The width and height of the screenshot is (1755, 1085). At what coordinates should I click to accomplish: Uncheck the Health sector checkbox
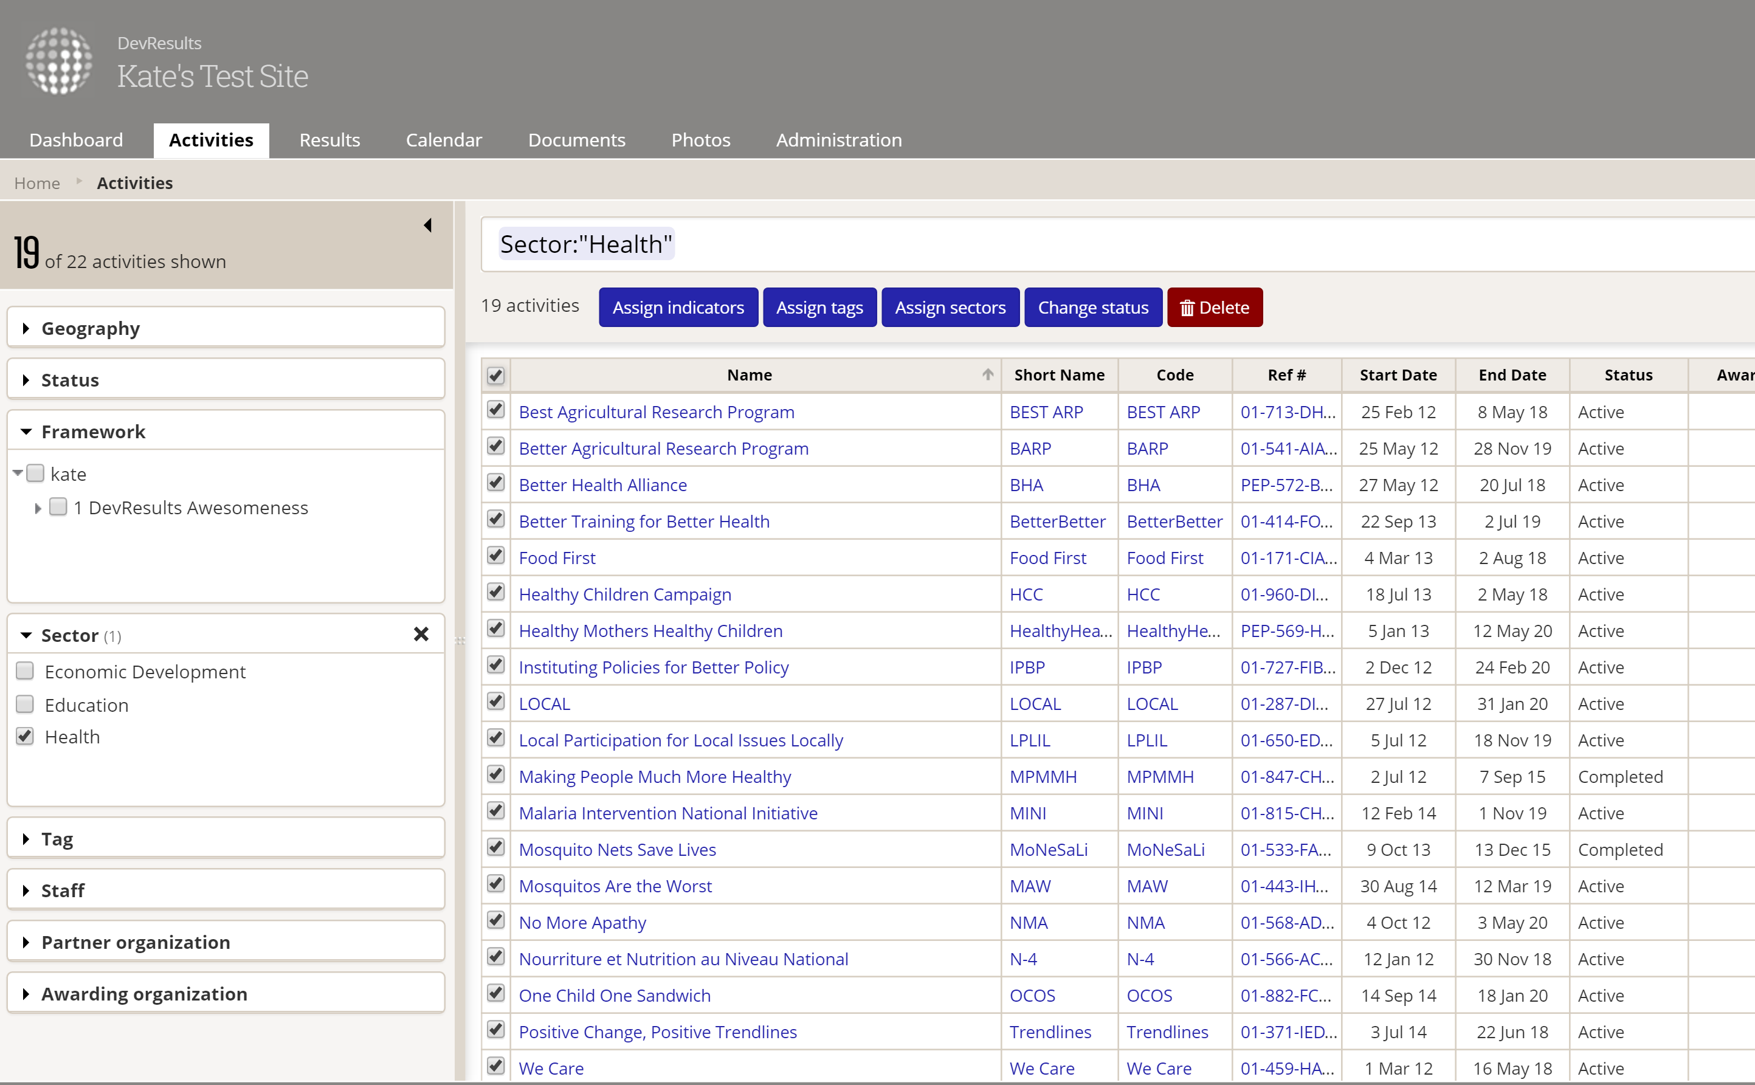25,736
